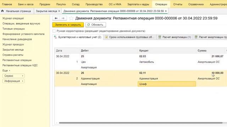Image resolution: width=227 pixels, height=127 pixels.
Task: Open the Сервис dropdown
Action: (x=13, y=76)
